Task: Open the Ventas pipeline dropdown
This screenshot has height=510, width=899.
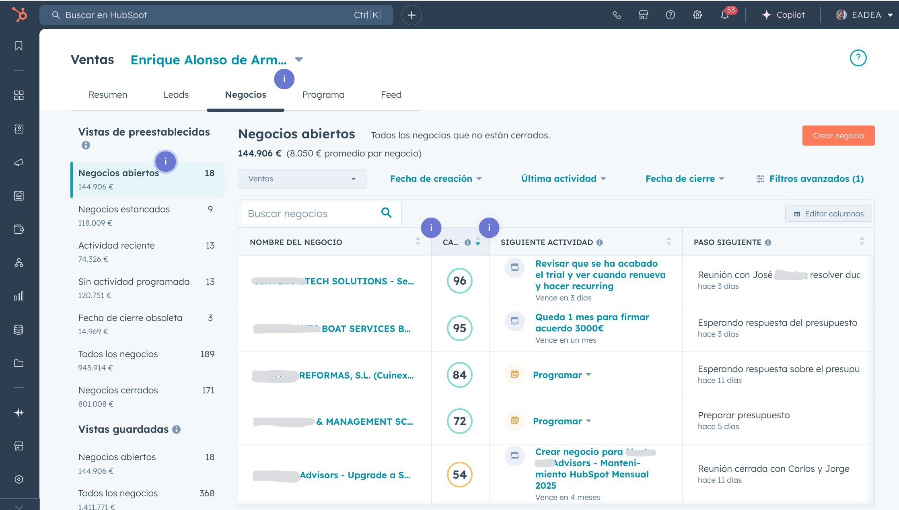Action: click(x=302, y=179)
